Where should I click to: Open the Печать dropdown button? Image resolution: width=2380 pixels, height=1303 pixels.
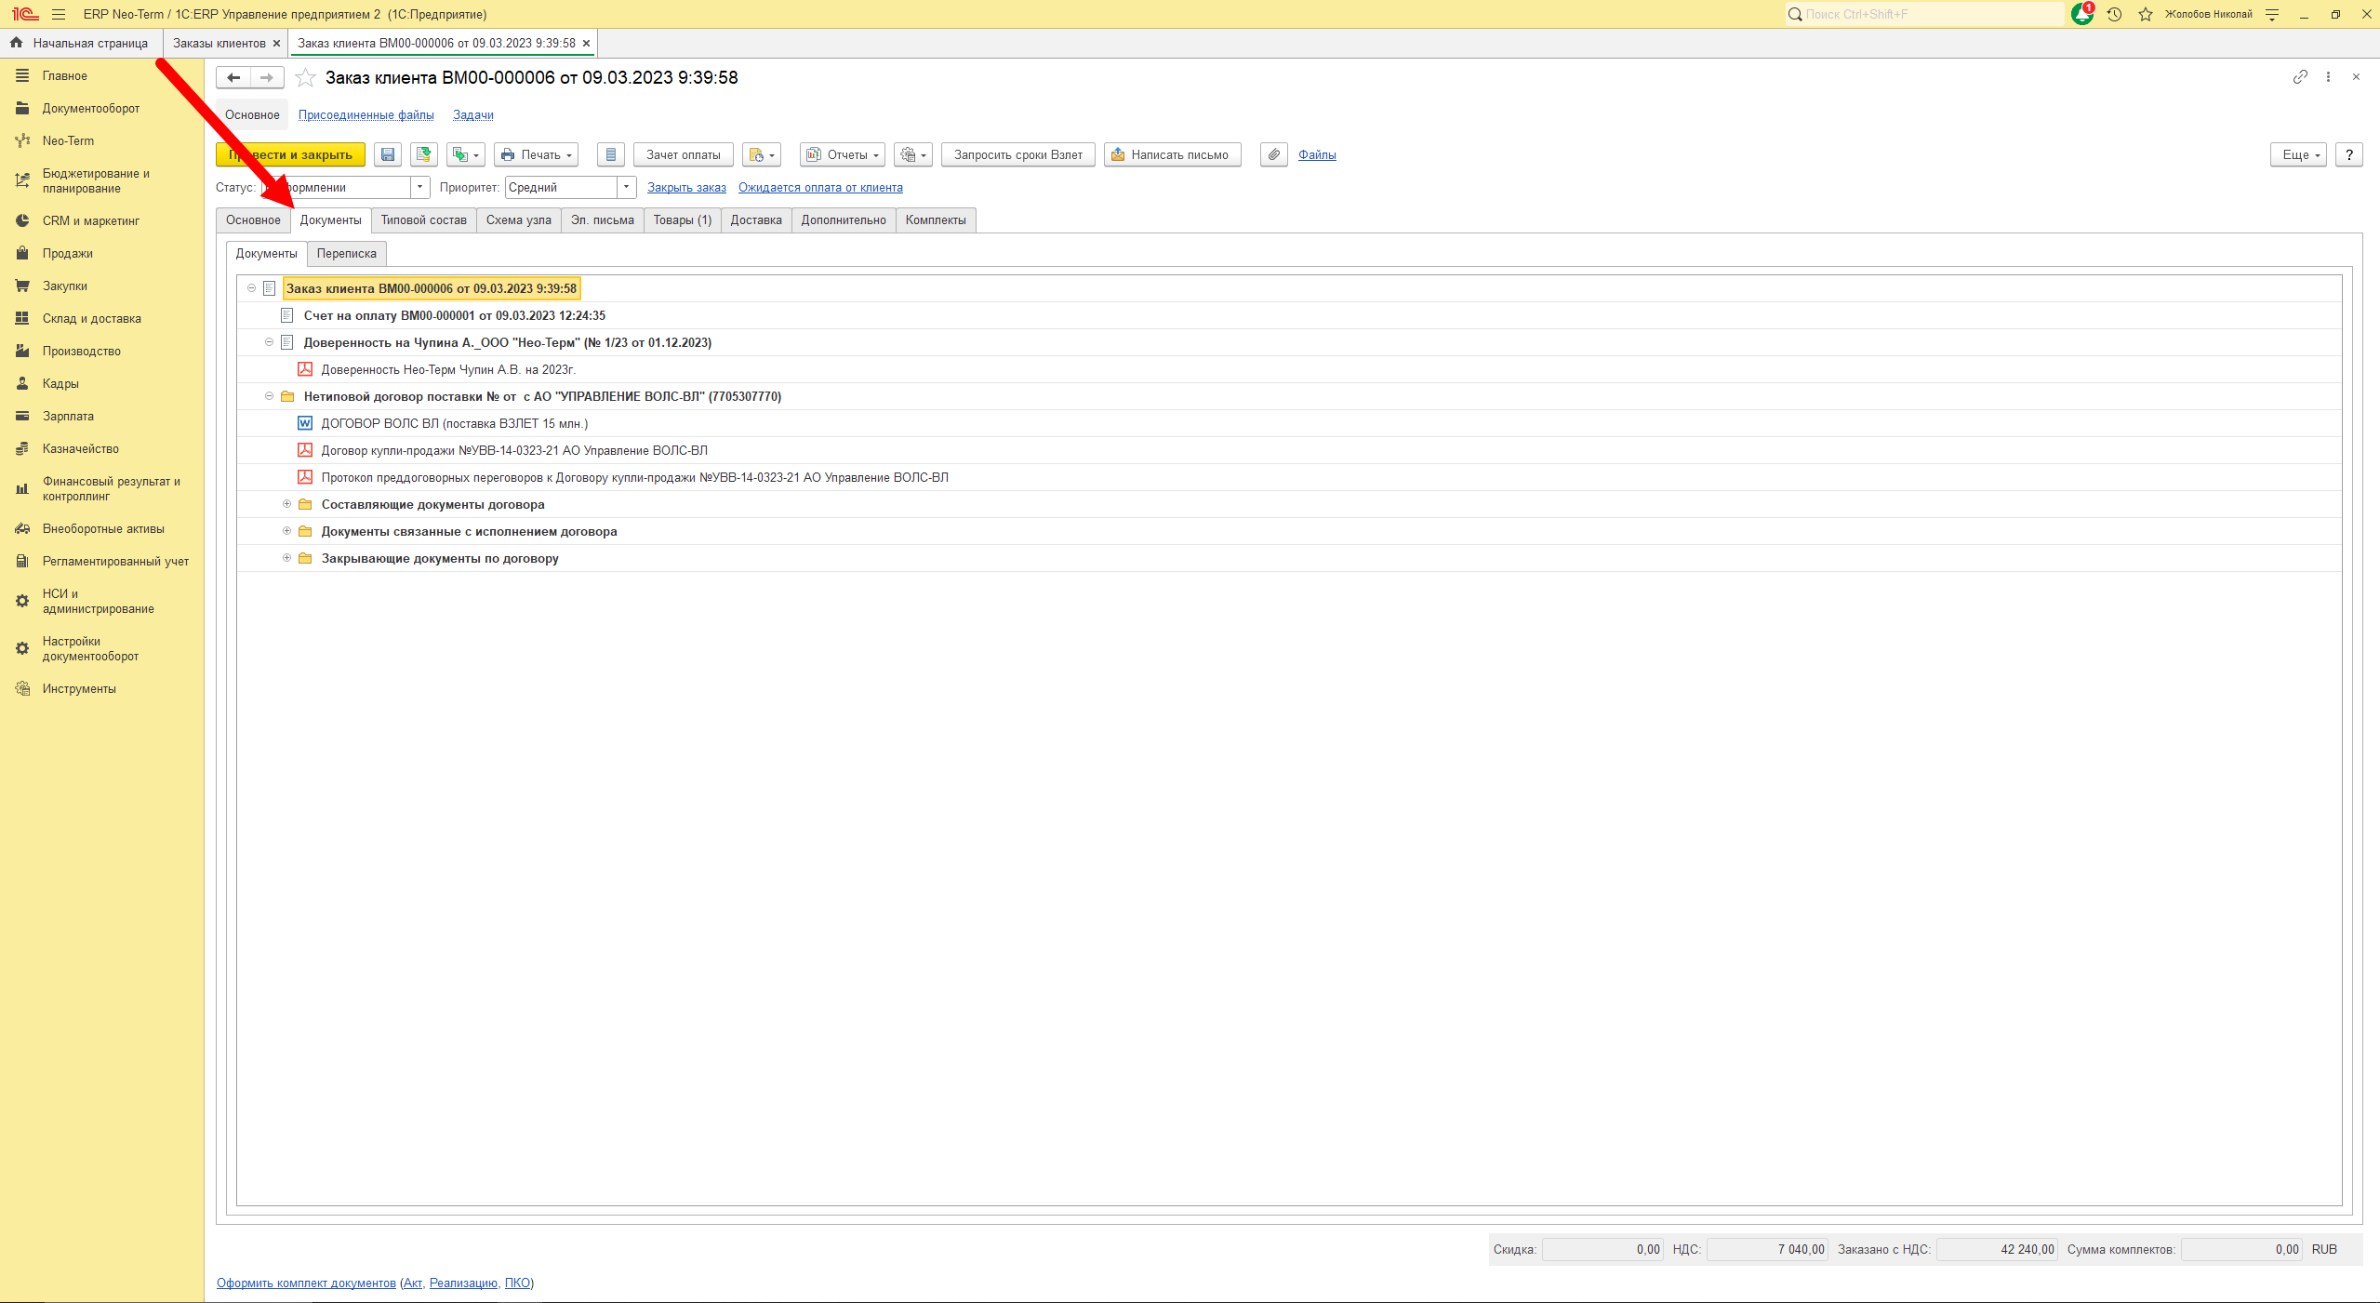point(537,154)
